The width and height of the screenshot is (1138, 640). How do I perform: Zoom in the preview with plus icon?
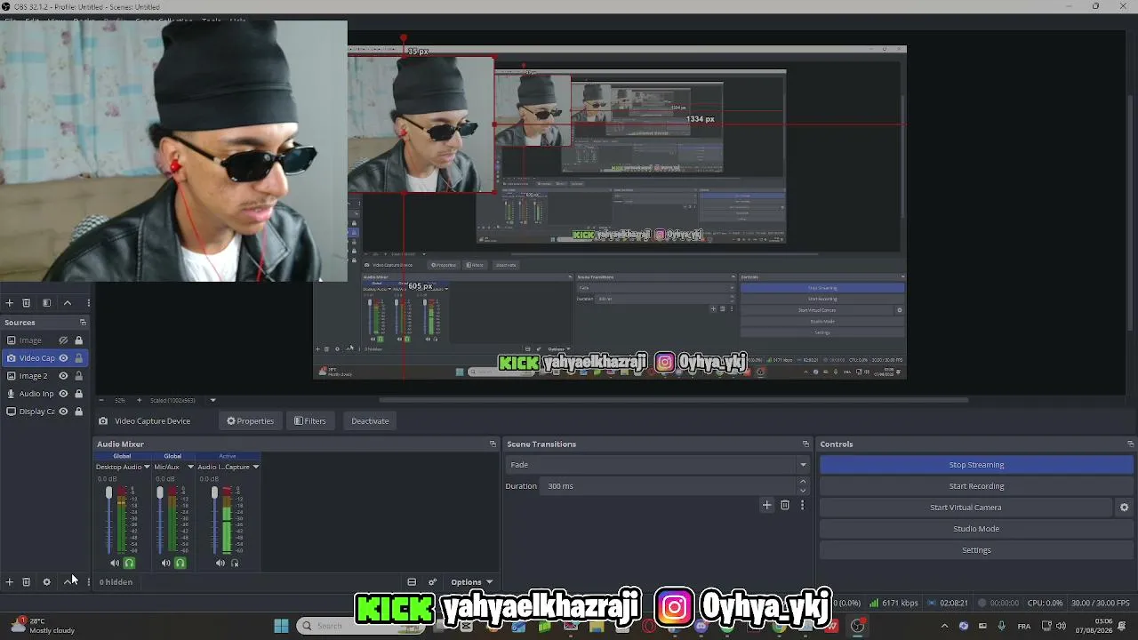(139, 400)
